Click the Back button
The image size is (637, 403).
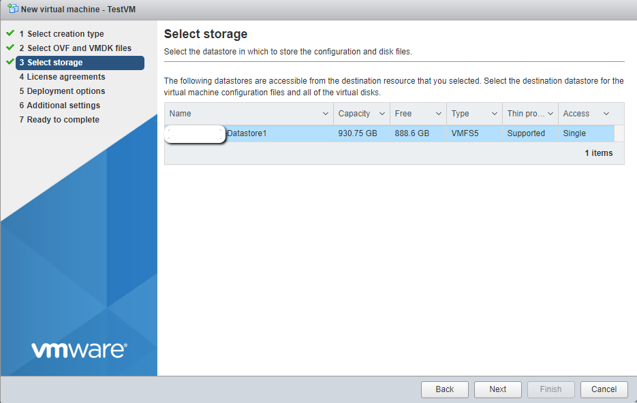(445, 389)
